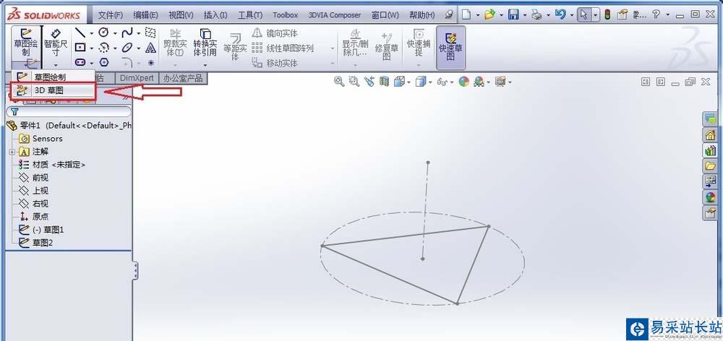This screenshot has height=341, width=723.
Task: Select the Circle sketch tool
Action: click(104, 33)
